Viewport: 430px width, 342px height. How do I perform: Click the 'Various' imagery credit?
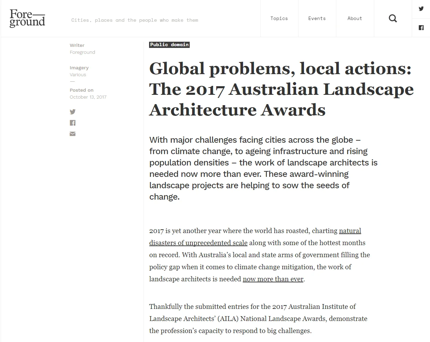78,75
